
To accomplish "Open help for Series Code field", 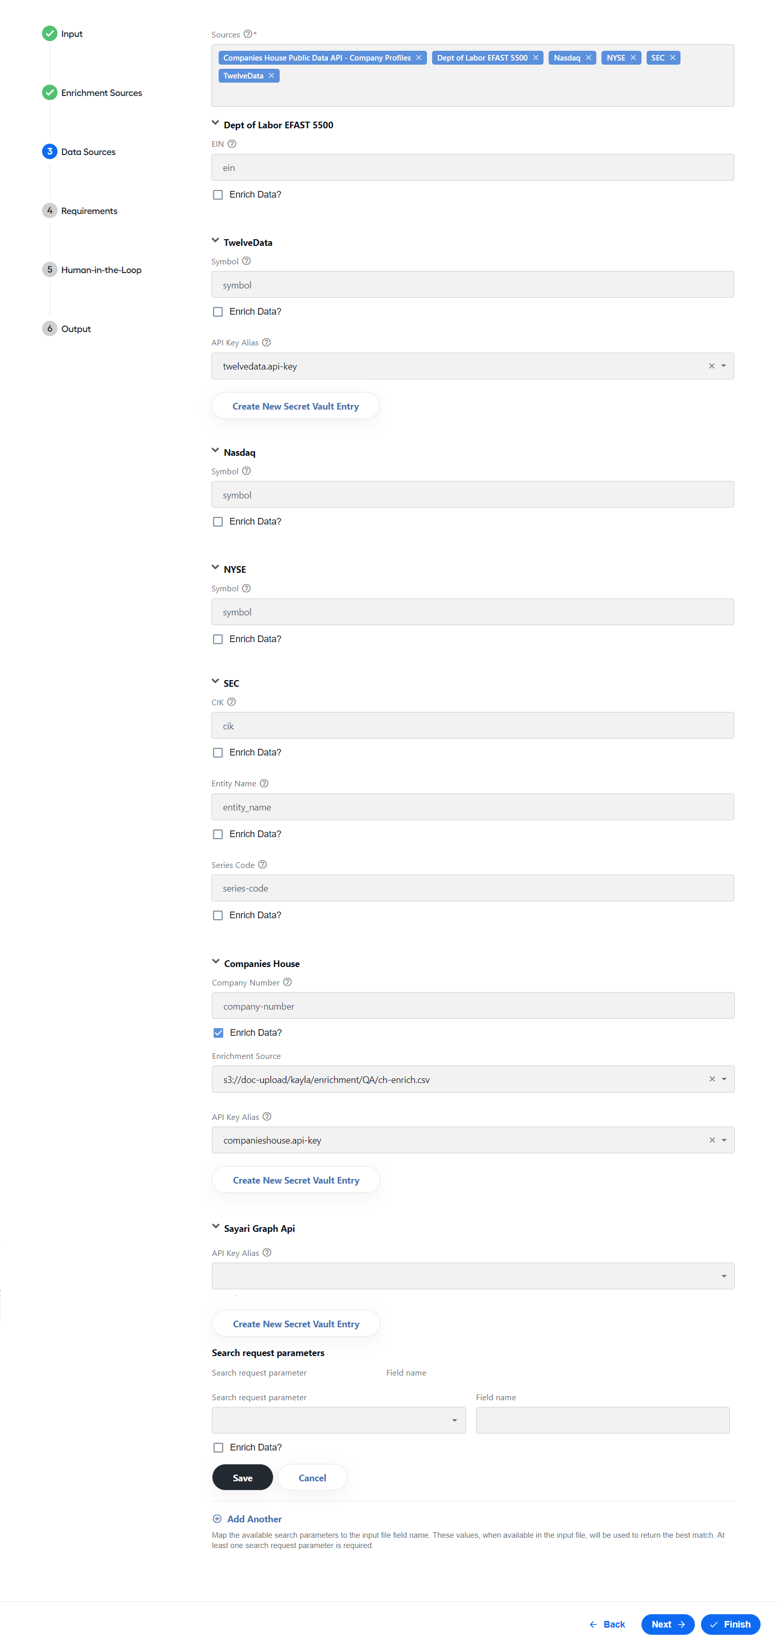I will click(262, 865).
